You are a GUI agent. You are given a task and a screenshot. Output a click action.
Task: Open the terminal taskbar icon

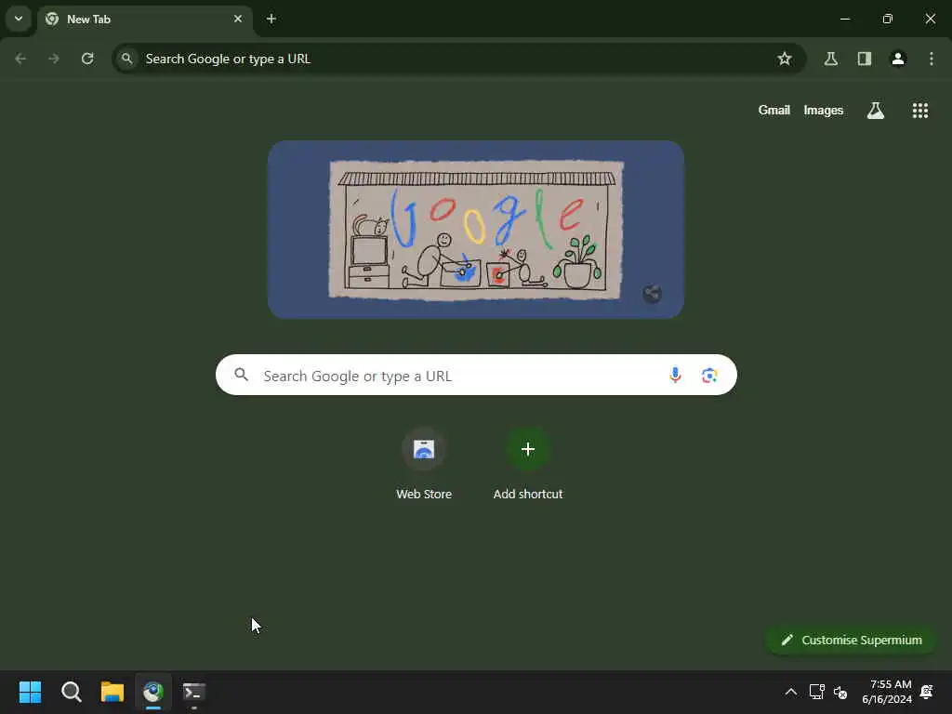point(194,692)
